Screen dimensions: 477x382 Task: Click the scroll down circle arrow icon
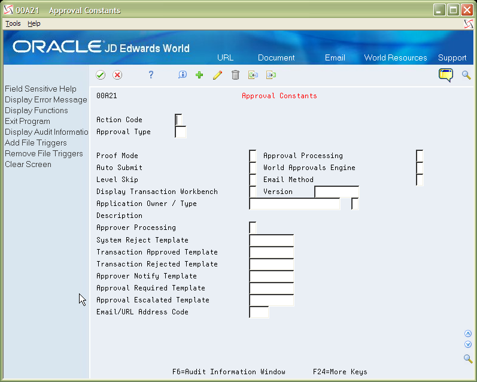tap(468, 344)
